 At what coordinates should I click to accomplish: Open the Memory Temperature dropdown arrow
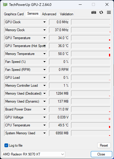(44, 54)
